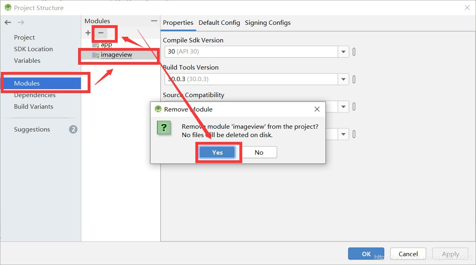The width and height of the screenshot is (476, 265).
Task: Click the Suggestions count badge
Action: coord(73,130)
